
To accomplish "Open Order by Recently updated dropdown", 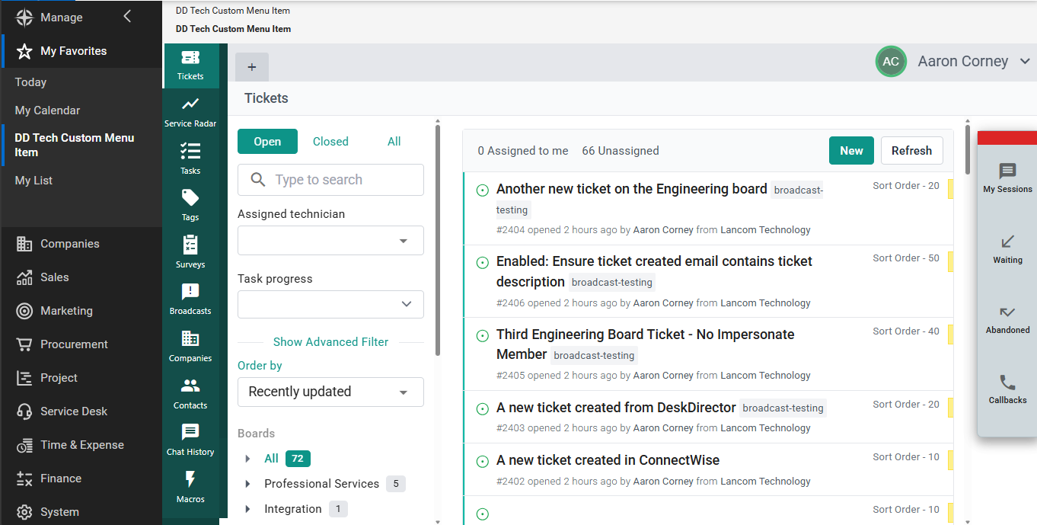I will [330, 392].
